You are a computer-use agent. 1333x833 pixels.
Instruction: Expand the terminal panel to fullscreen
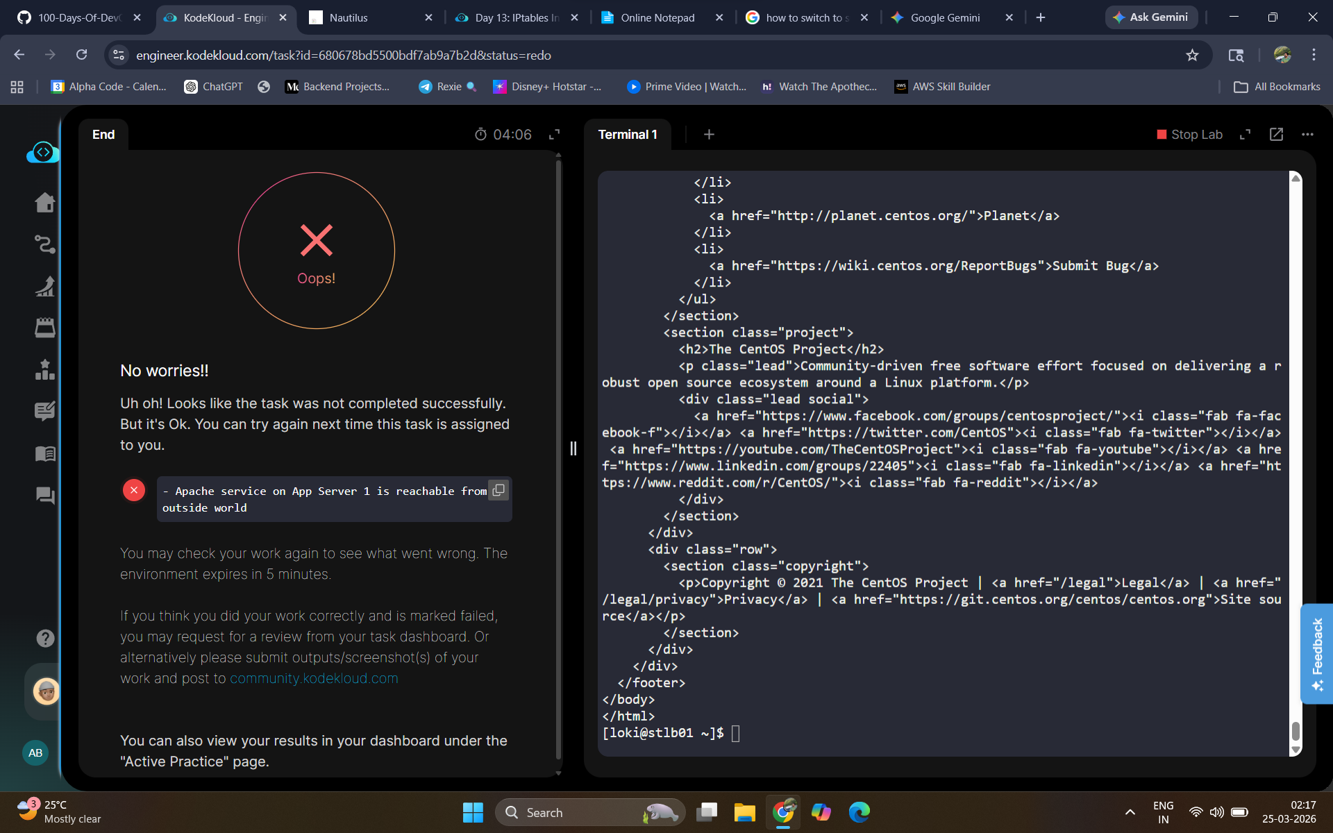pyautogui.click(x=1245, y=135)
